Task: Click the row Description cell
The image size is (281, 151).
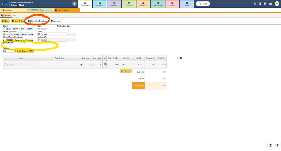Action: [x=59, y=65]
